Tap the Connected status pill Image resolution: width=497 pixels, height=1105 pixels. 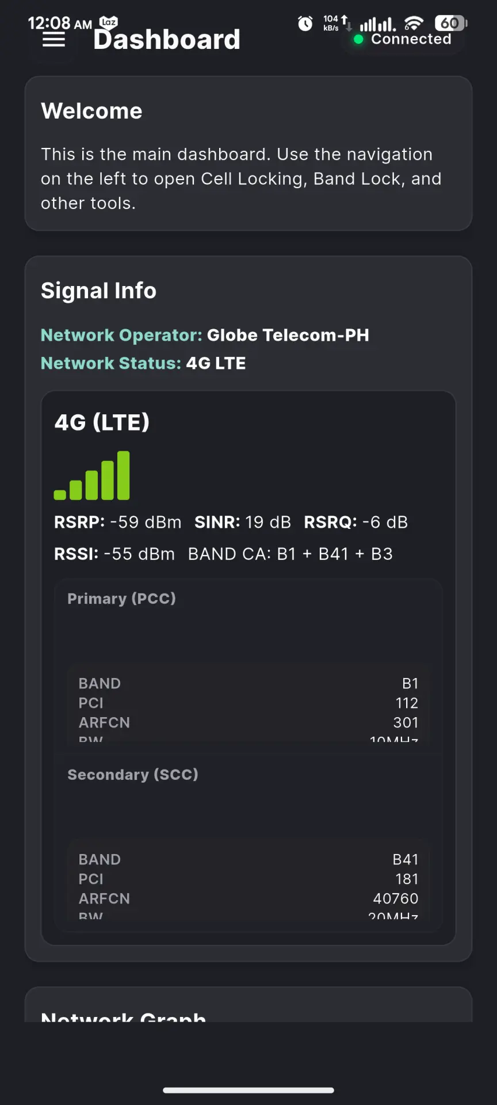(x=403, y=39)
